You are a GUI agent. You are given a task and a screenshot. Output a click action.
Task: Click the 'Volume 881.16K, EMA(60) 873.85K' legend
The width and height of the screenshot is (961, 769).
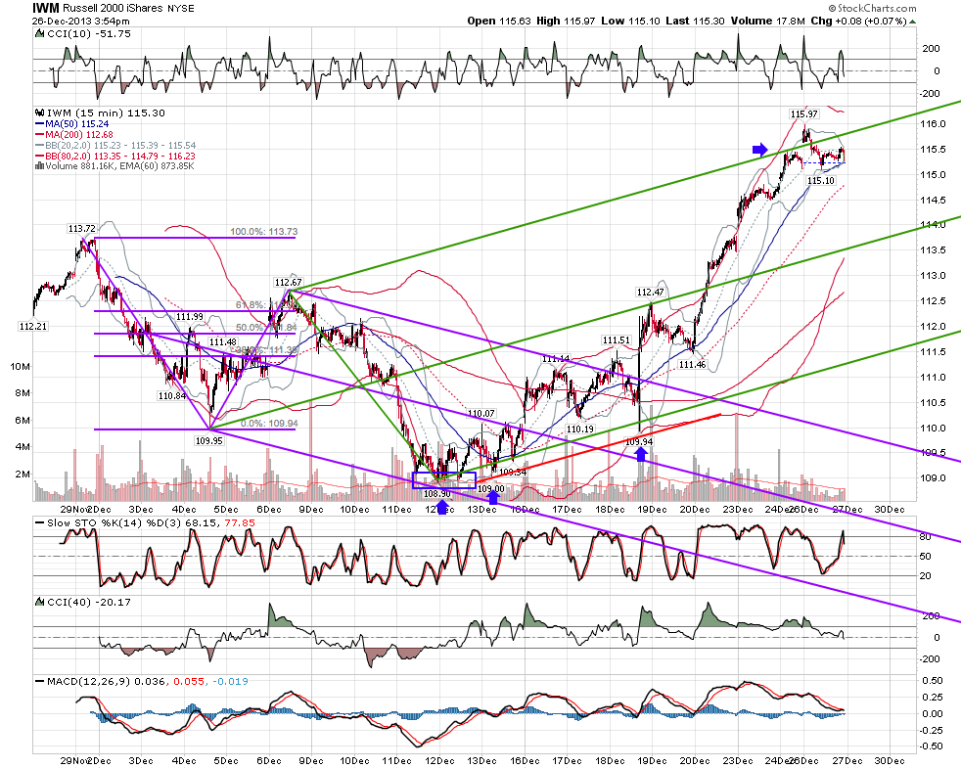coord(119,165)
